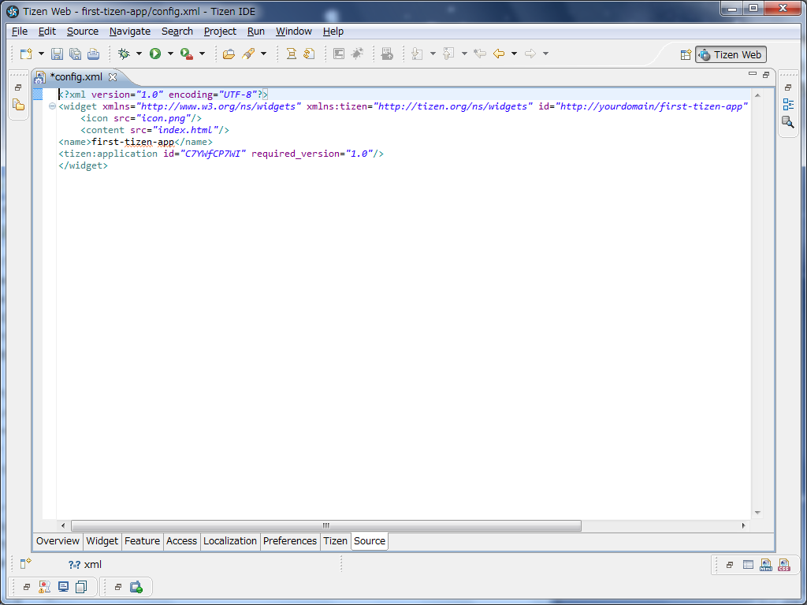
Task: Click the New wizard icon in the toolbar
Action: [x=26, y=54]
